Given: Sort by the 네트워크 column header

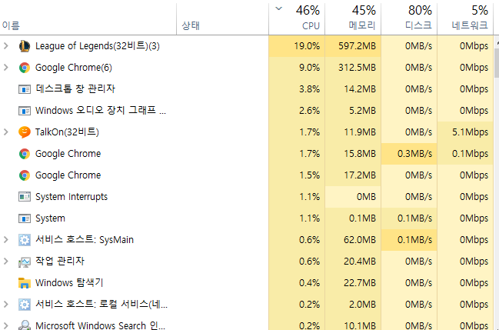Looking at the screenshot, I should [465, 18].
